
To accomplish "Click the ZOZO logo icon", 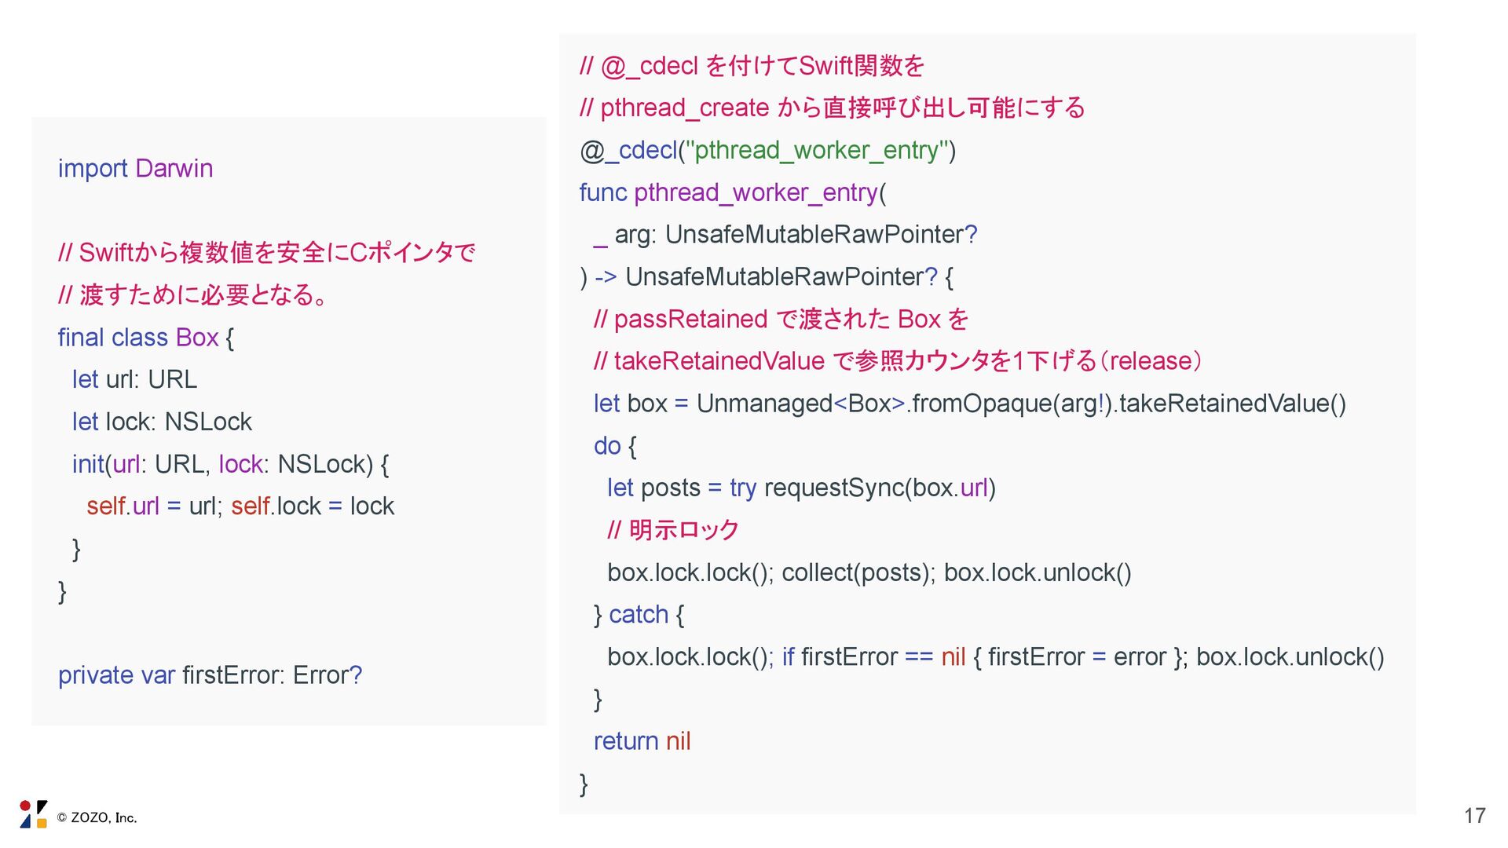I will coord(33,814).
